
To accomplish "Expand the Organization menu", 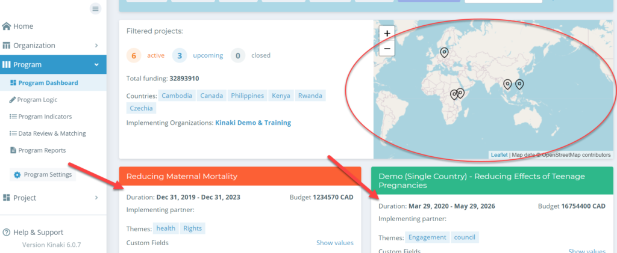I will [53, 46].
